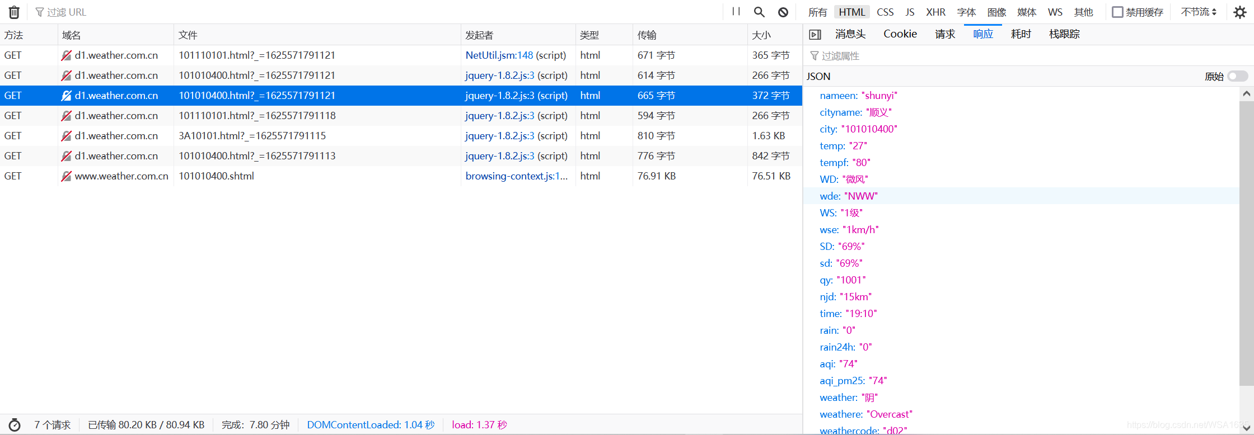Switch to the 耗时 tab
The height and width of the screenshot is (435, 1254).
tap(1021, 34)
